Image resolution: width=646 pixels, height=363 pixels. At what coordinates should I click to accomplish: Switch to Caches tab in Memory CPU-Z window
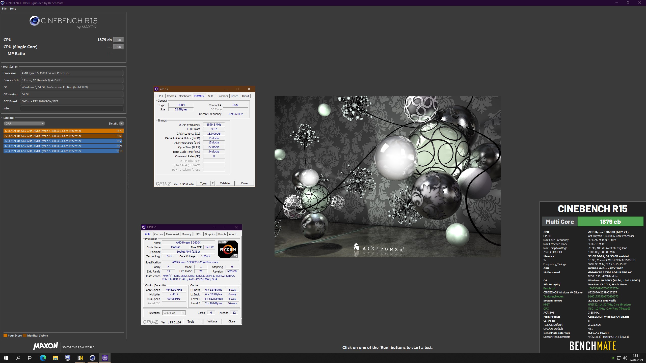[171, 96]
